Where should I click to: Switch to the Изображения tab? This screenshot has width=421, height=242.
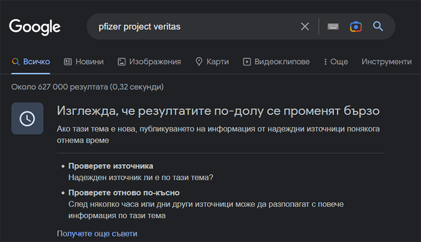[x=149, y=62]
